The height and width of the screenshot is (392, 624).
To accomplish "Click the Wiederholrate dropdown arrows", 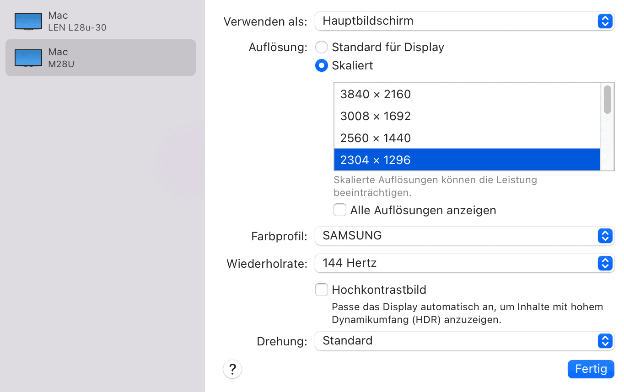I will click(x=605, y=263).
